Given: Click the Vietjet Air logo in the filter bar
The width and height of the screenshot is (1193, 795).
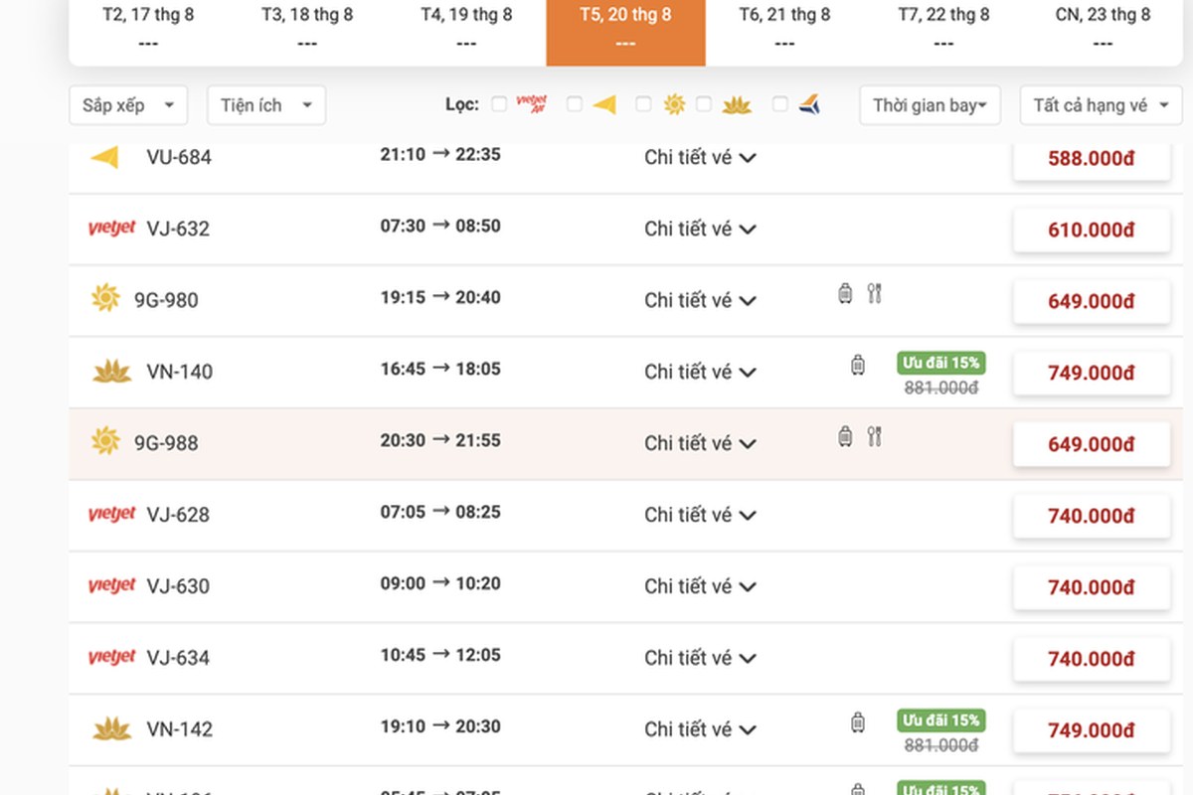Looking at the screenshot, I should click(532, 104).
